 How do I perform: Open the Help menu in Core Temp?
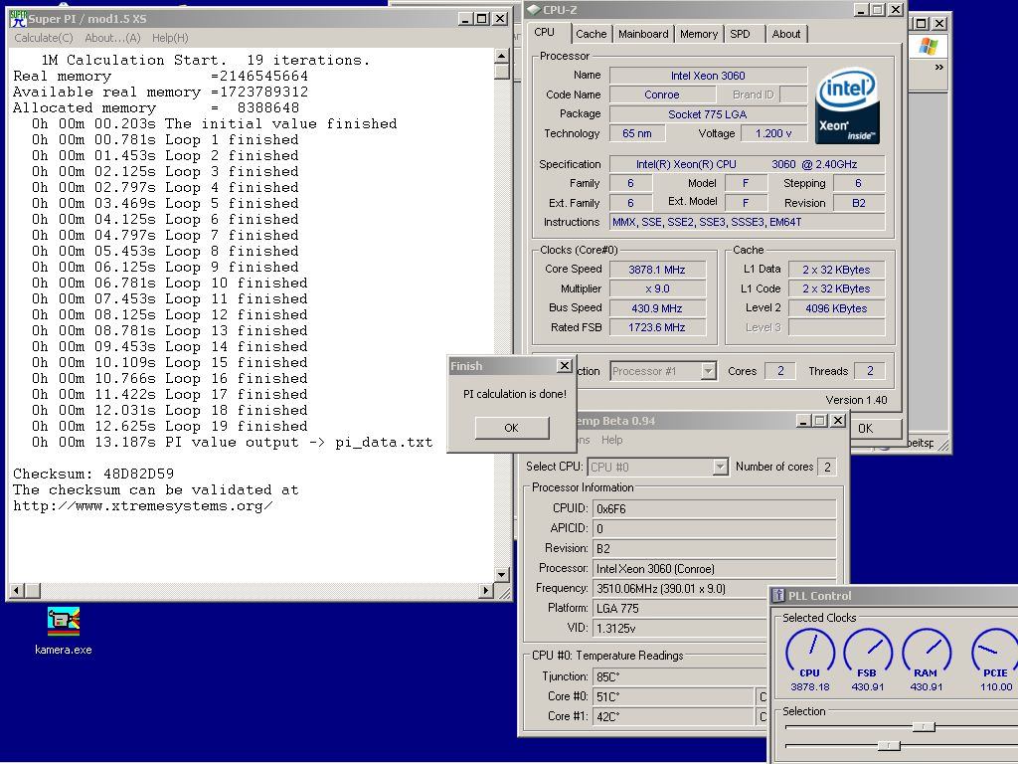(611, 440)
